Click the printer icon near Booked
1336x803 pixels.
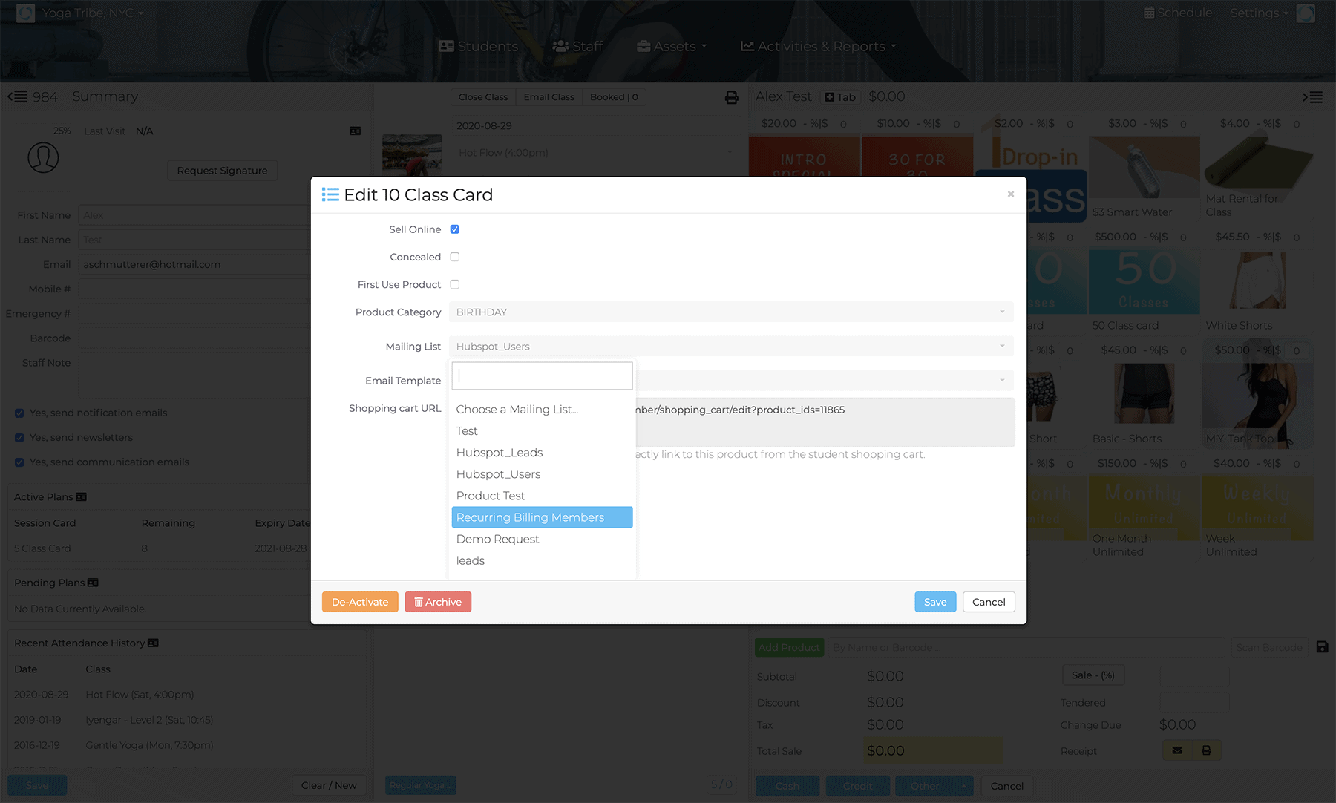coord(732,97)
